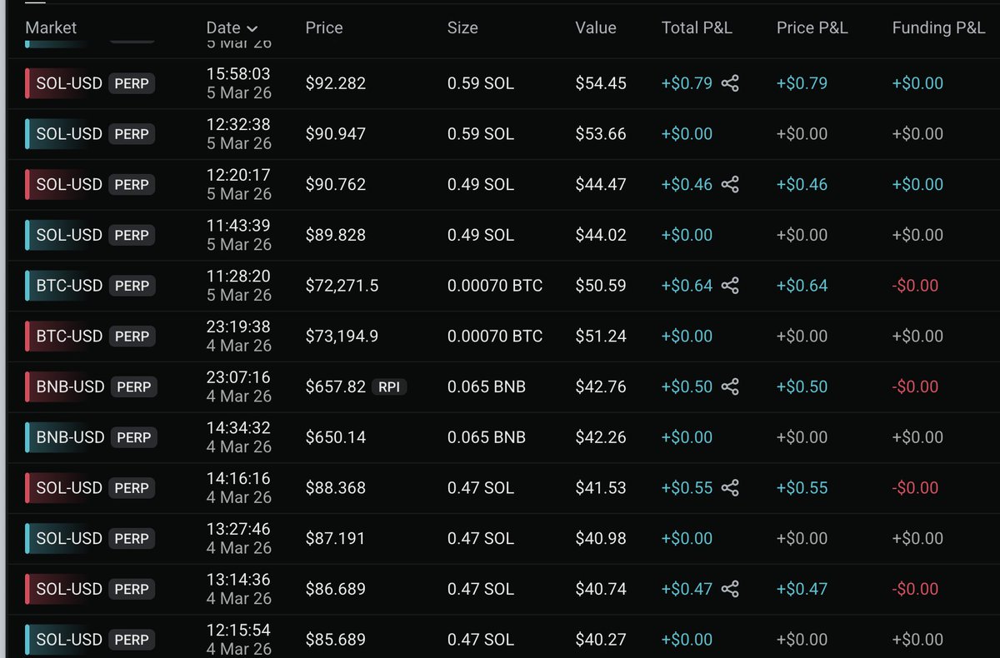Open BTC-USD market at 23:19:38

coord(69,336)
